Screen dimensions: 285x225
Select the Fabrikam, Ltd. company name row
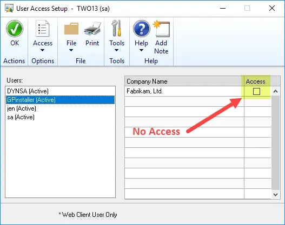184,91
